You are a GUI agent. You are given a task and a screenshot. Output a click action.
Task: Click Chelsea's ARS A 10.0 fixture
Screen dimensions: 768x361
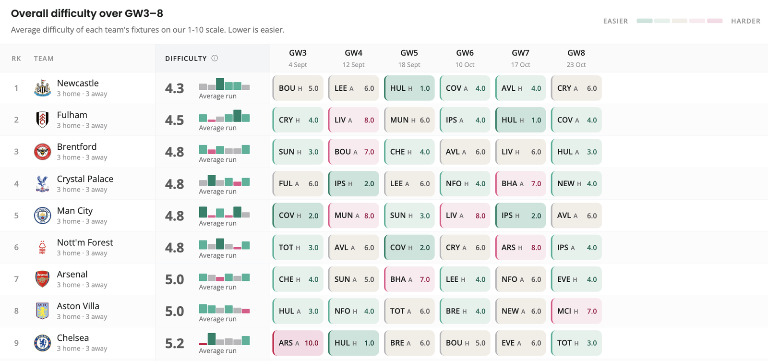tap(298, 343)
